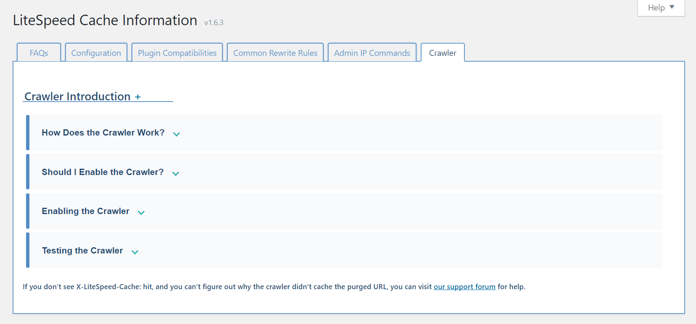The image size is (696, 324).
Task: Expand chevron next to Enabling the Crawler
Action: 141,212
